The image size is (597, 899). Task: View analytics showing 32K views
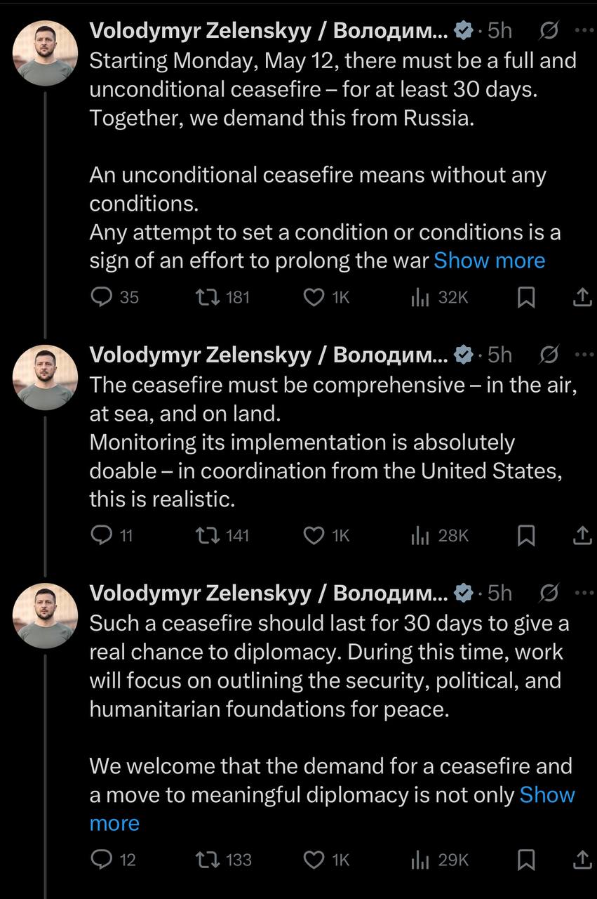(x=420, y=298)
